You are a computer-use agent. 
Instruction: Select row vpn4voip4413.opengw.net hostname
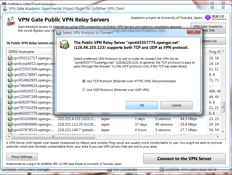coord(33,64)
